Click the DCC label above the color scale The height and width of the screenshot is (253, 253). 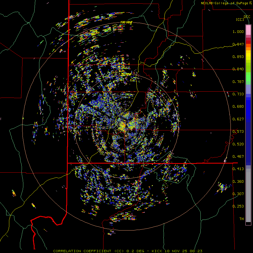tap(247, 17)
